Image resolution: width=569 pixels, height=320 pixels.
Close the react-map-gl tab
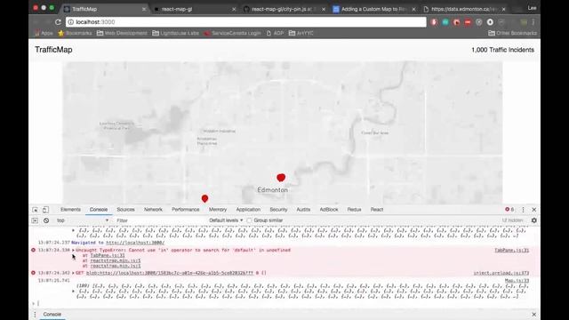[x=234, y=9]
